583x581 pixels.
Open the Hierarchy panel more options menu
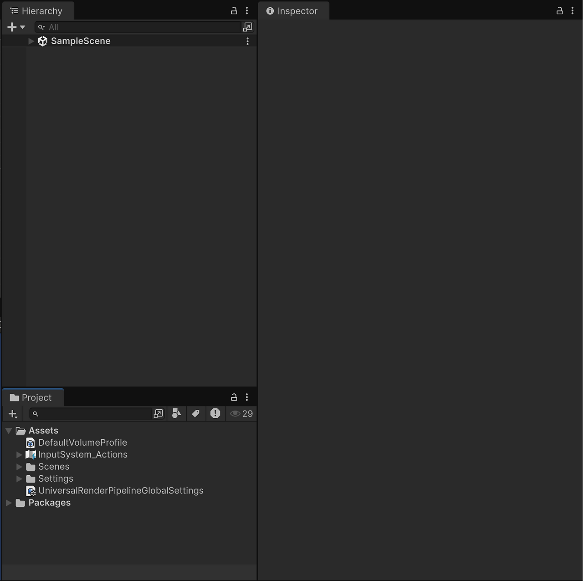(x=247, y=10)
